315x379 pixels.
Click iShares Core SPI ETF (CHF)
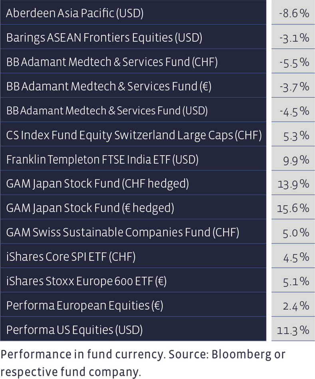(x=71, y=257)
